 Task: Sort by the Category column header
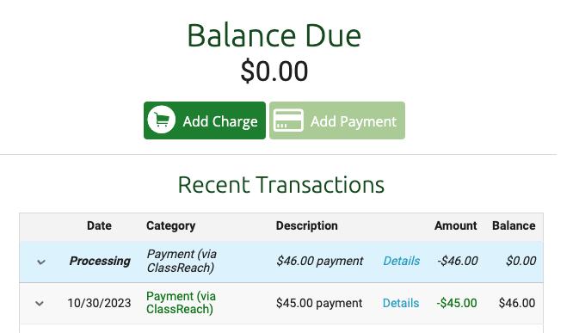170,226
